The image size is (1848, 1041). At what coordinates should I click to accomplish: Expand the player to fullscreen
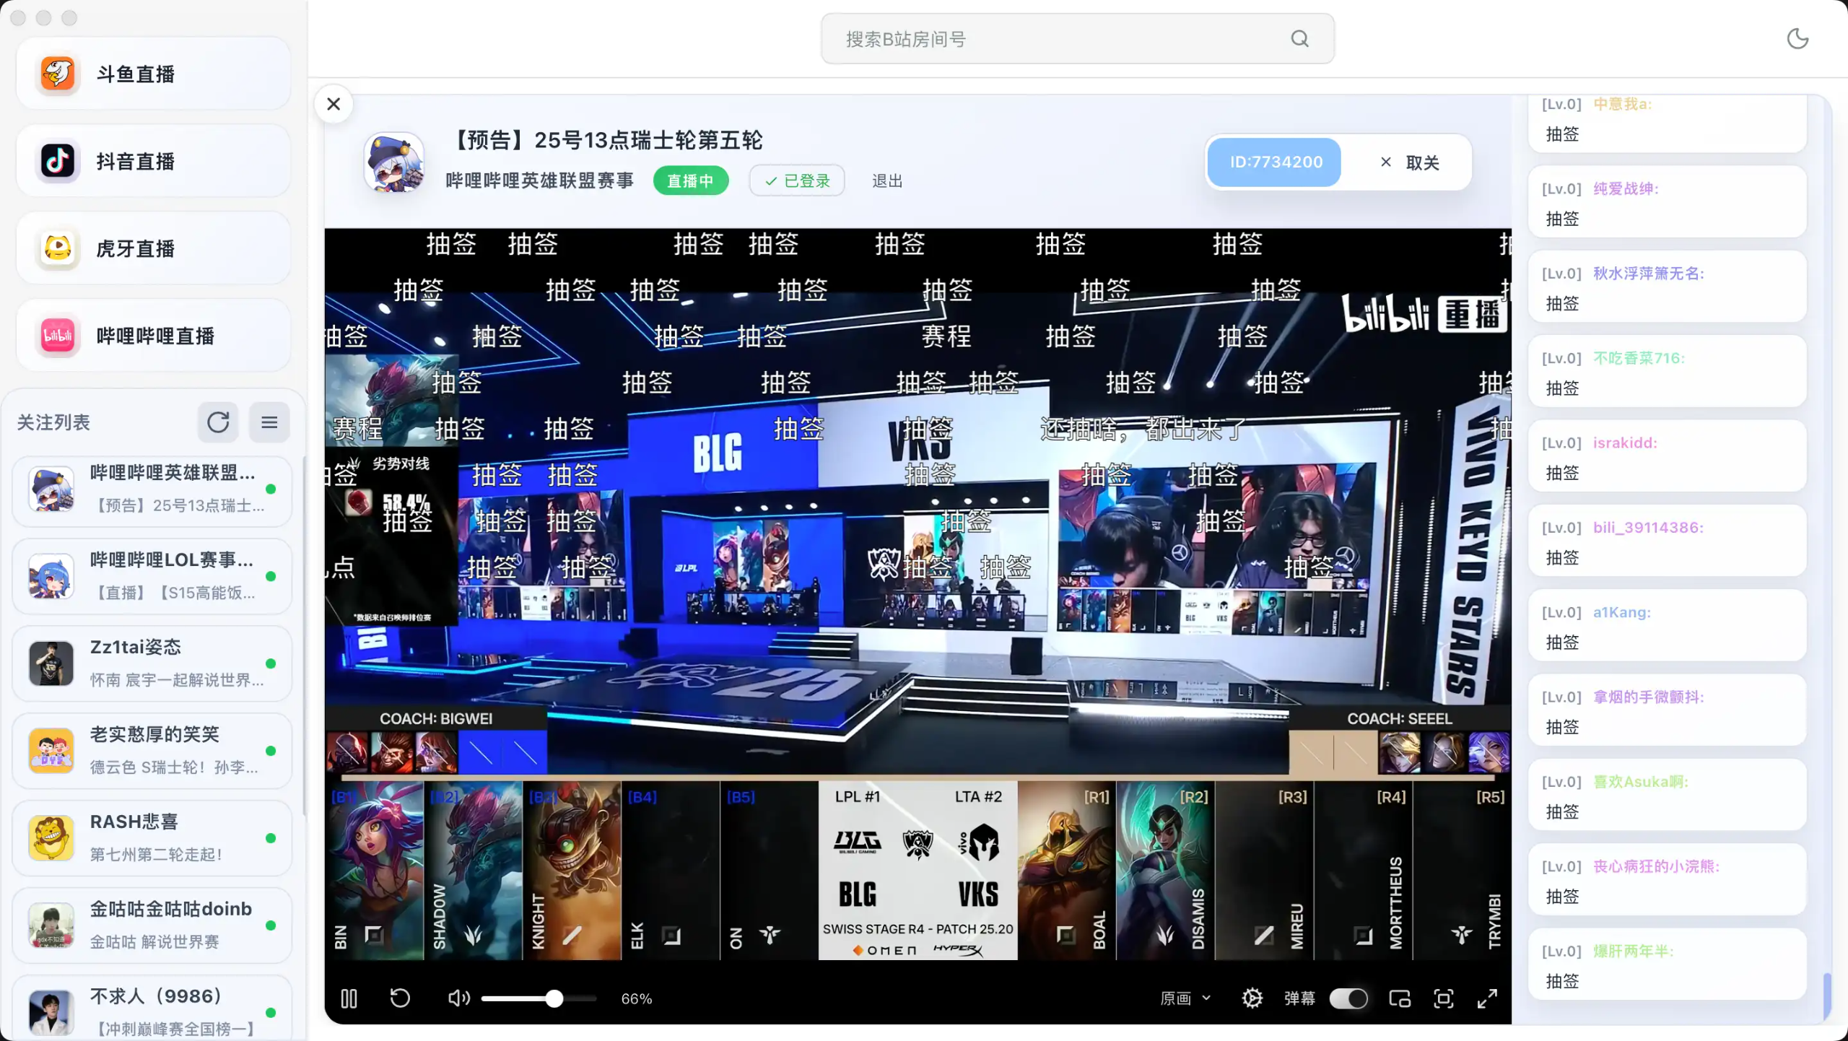point(1487,998)
